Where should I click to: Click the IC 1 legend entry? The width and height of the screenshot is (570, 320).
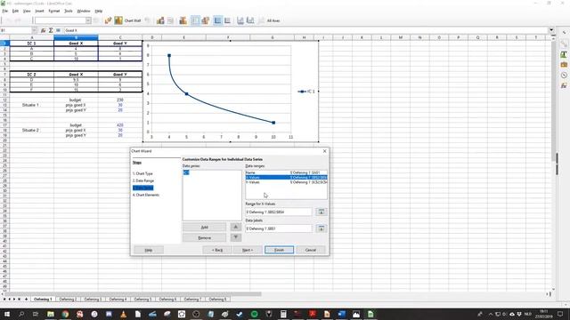click(x=306, y=92)
